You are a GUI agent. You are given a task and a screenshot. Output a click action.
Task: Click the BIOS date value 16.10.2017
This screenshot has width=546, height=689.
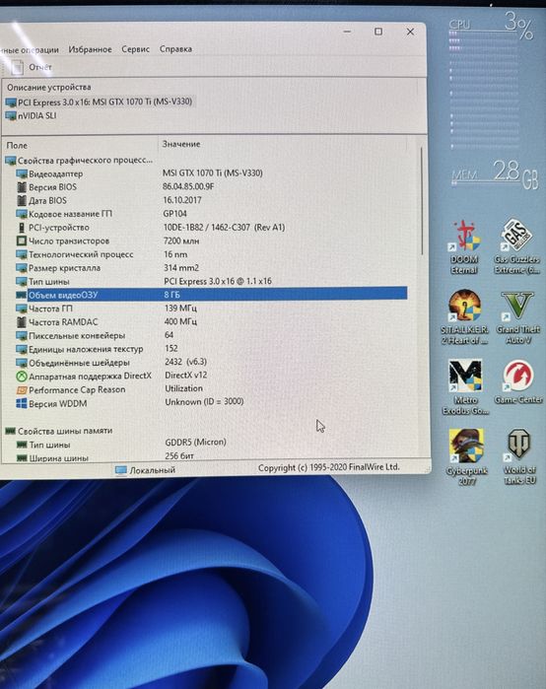coord(182,200)
